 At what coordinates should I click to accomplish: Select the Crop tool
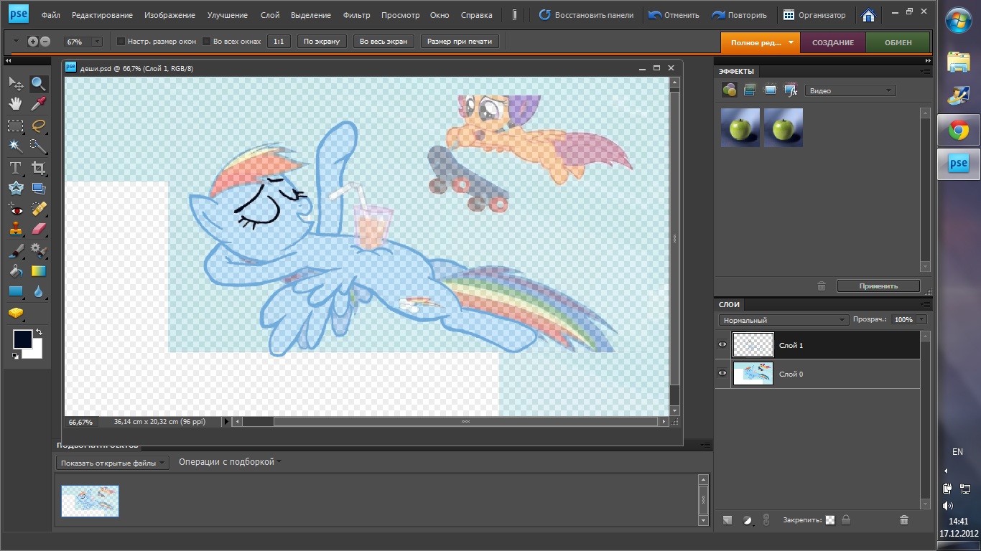[39, 169]
